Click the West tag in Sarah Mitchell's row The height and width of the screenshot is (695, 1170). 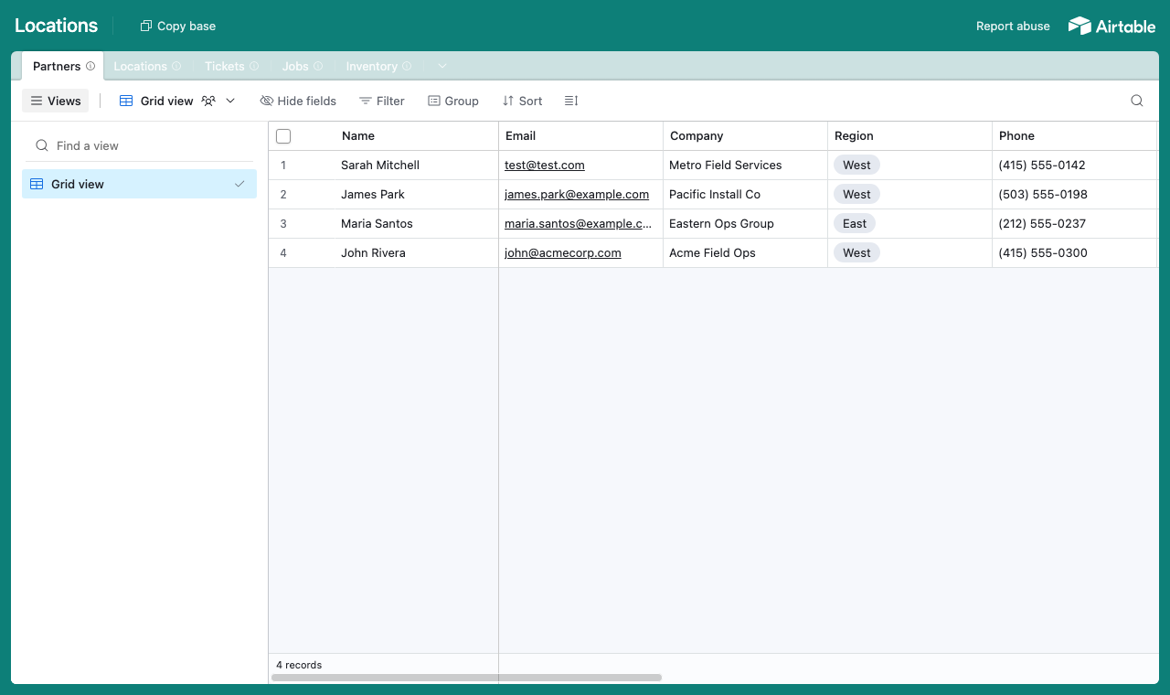click(x=856, y=165)
